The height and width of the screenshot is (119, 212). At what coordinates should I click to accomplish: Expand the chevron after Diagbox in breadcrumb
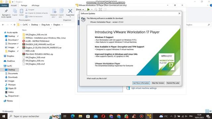(62, 25)
